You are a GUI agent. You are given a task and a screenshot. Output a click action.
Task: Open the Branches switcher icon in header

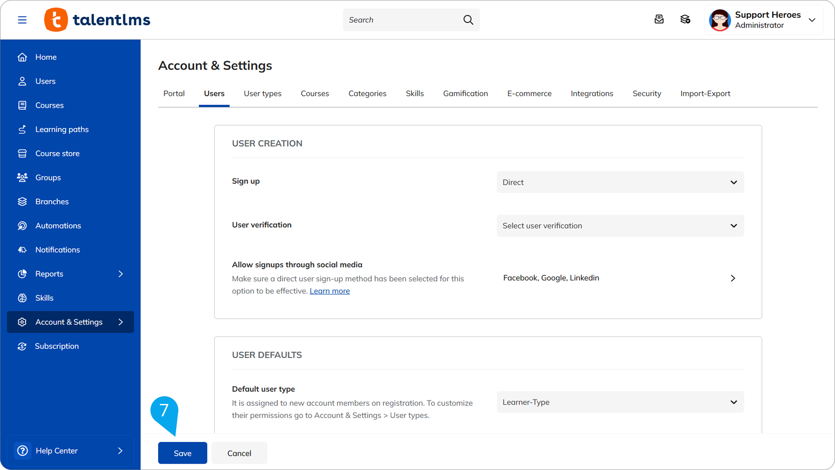pos(685,19)
